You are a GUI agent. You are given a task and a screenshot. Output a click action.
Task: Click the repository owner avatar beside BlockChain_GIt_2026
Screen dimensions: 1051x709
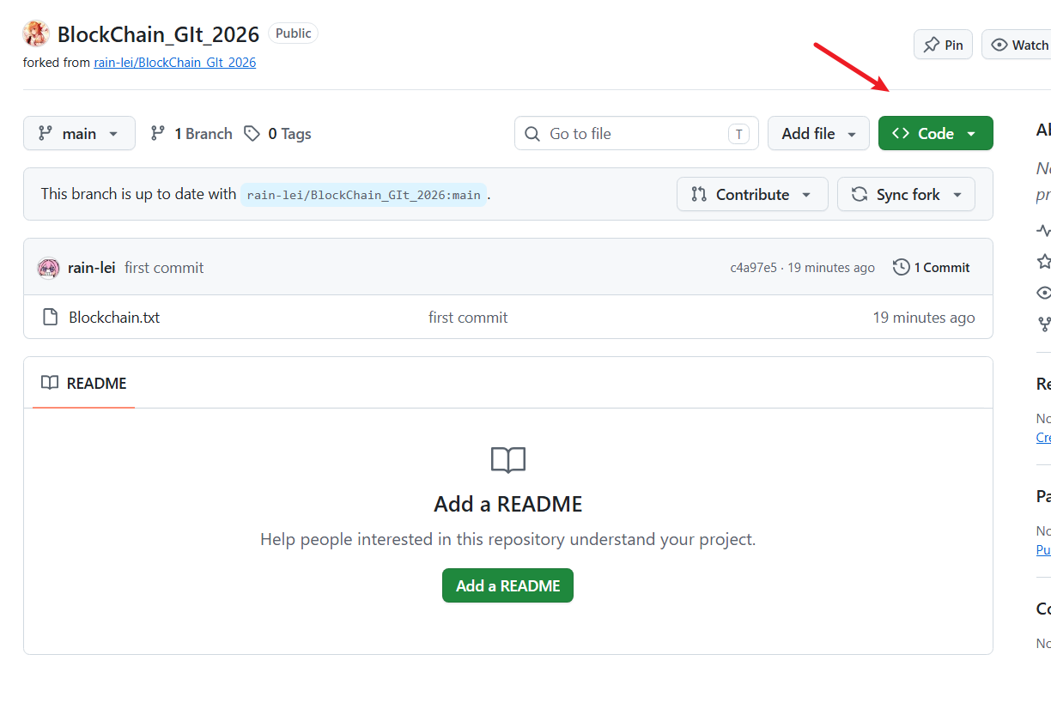point(36,34)
